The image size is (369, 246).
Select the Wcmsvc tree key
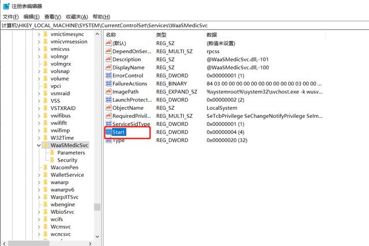pyautogui.click(x=61, y=227)
